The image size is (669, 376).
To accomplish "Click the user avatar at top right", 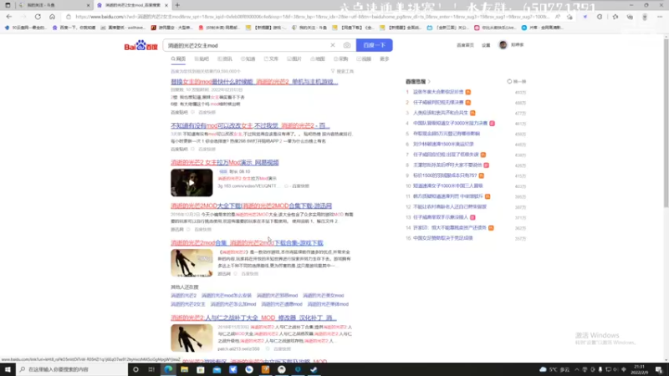I will pyautogui.click(x=503, y=45).
